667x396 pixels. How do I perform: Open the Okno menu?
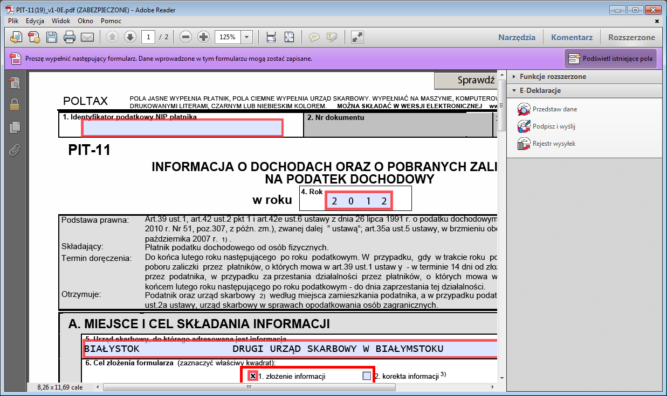[x=85, y=21]
